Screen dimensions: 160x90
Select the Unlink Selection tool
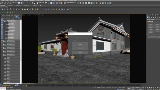(x=8, y=3)
